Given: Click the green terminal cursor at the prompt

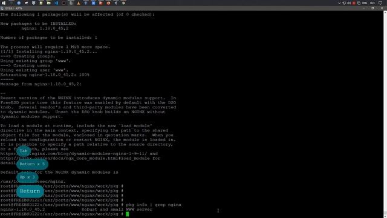Looking at the screenshot, I should point(128,214).
